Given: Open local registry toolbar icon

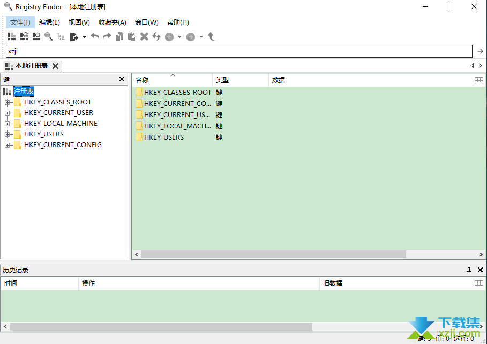Looking at the screenshot, I should pos(11,36).
